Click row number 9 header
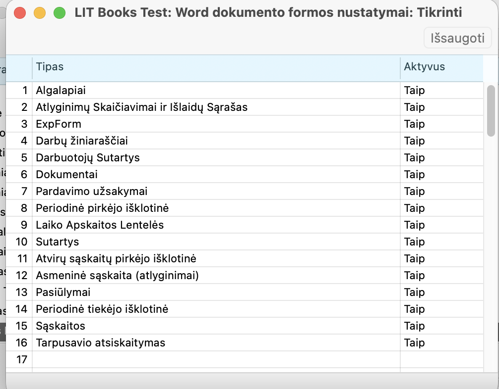Image resolution: width=499 pixels, height=389 pixels. (x=19, y=225)
